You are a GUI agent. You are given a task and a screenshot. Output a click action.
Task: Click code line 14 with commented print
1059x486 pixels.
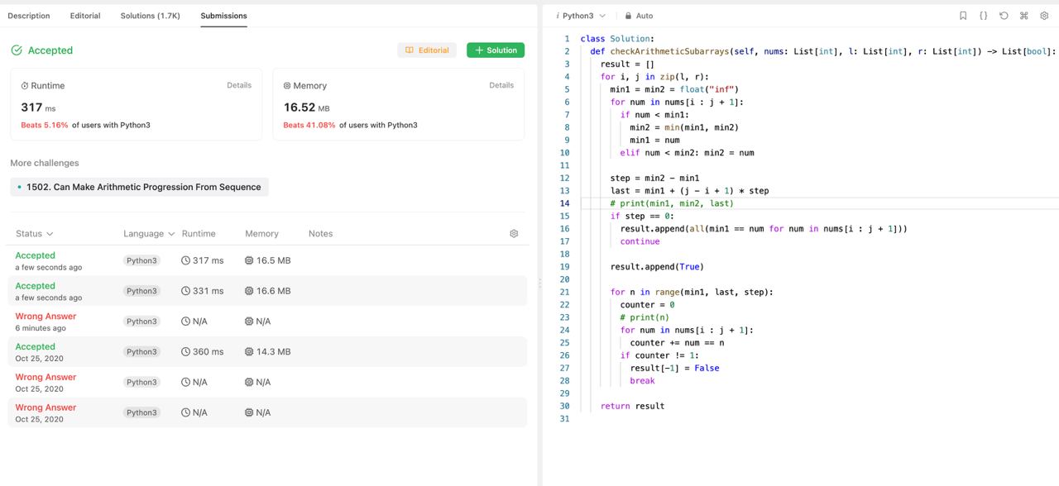[x=672, y=203]
